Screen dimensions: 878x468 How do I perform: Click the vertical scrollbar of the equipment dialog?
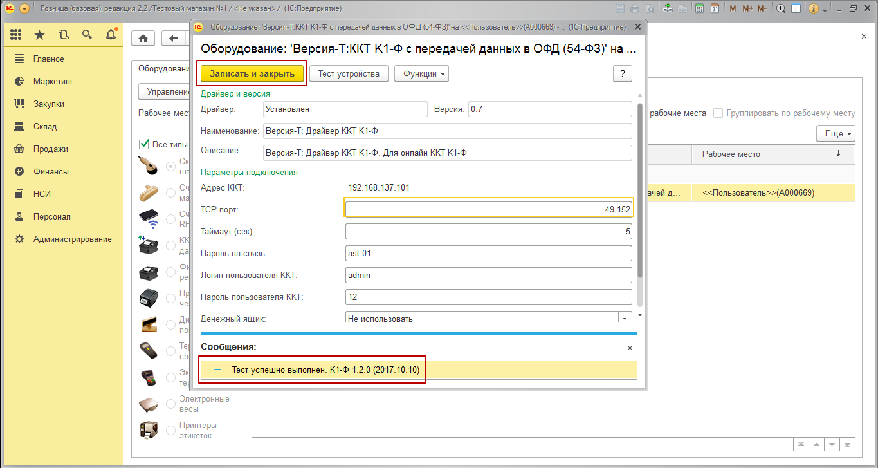click(x=640, y=191)
